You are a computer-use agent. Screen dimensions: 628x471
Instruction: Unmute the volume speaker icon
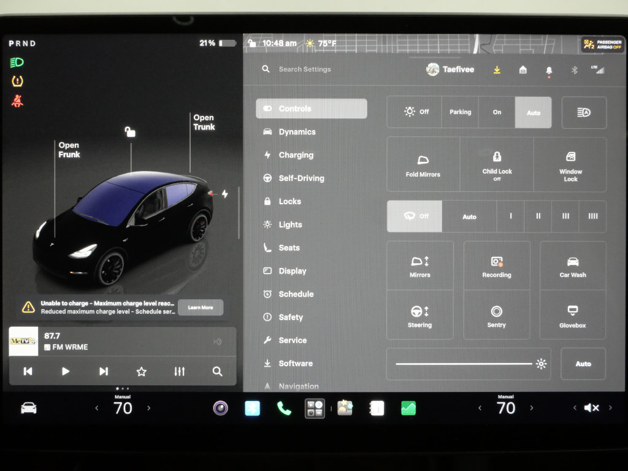(592, 408)
